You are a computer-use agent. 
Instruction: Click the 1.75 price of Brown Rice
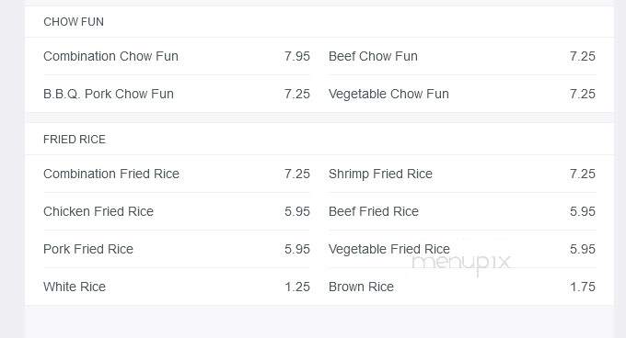[583, 287]
